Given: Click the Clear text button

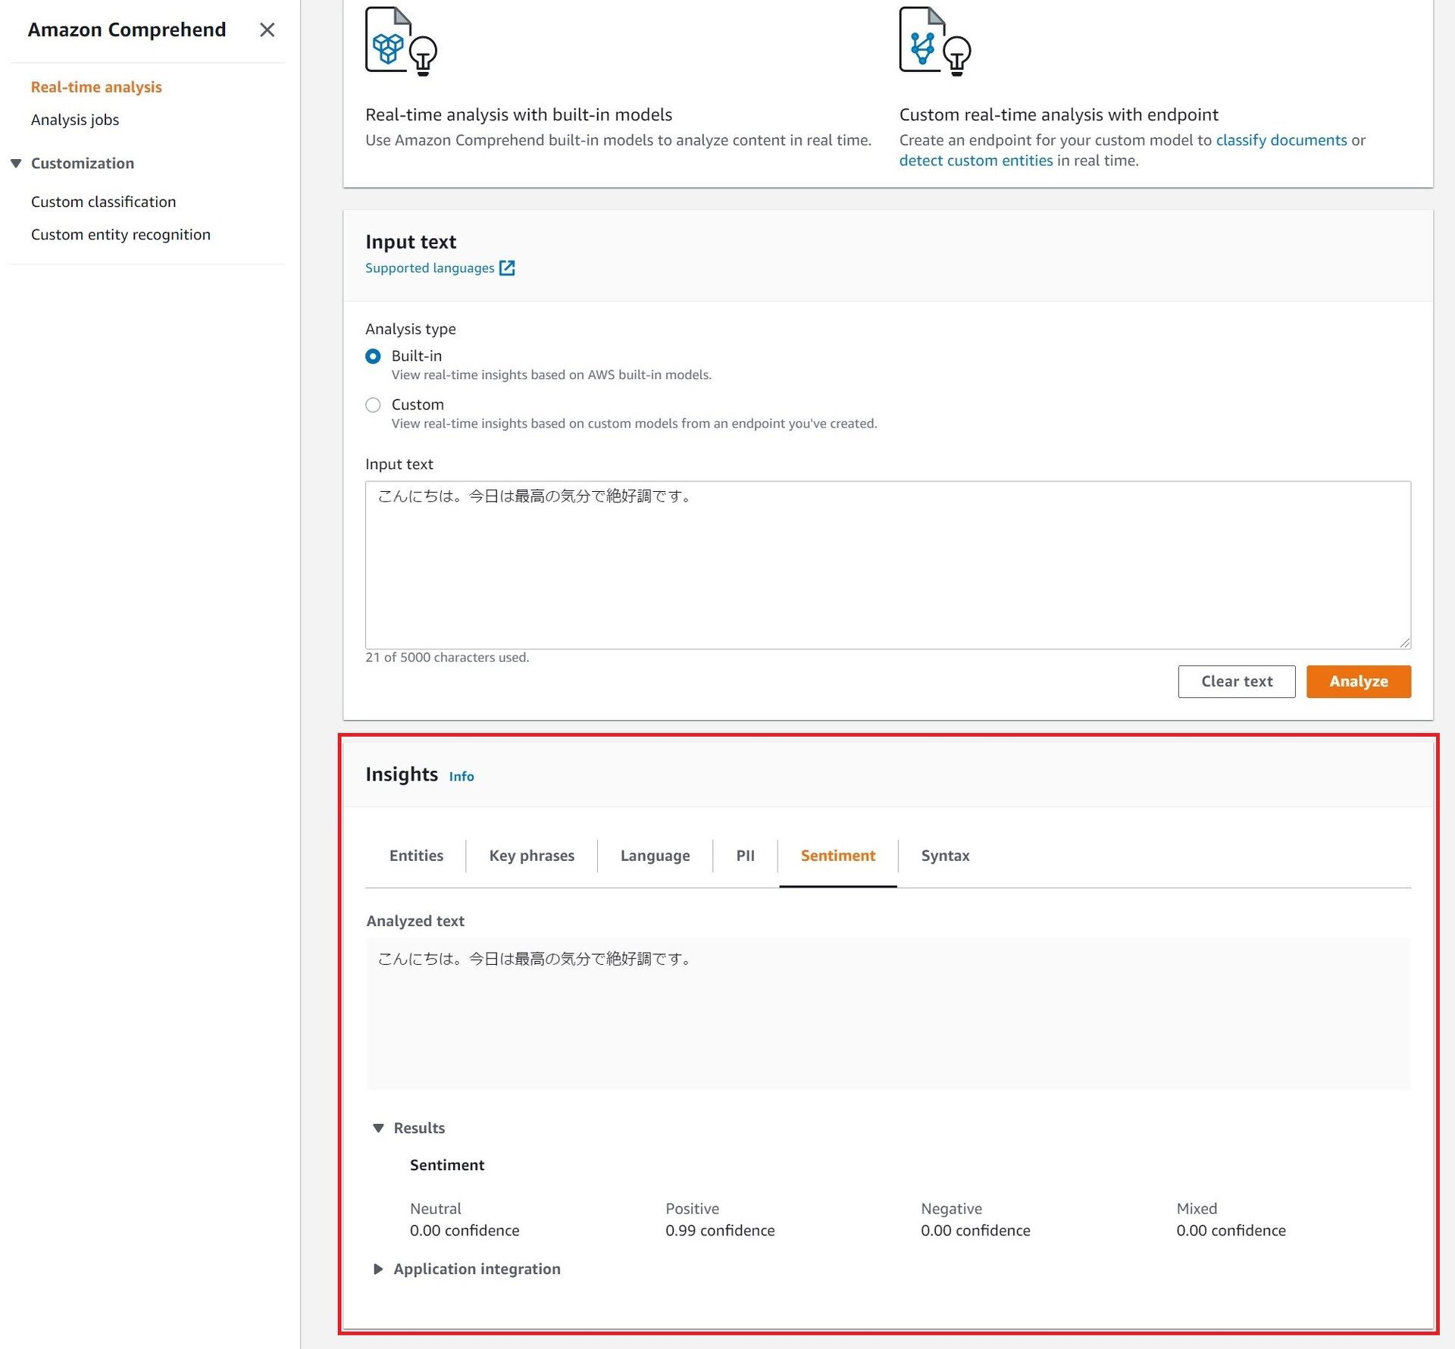Looking at the screenshot, I should (1236, 681).
